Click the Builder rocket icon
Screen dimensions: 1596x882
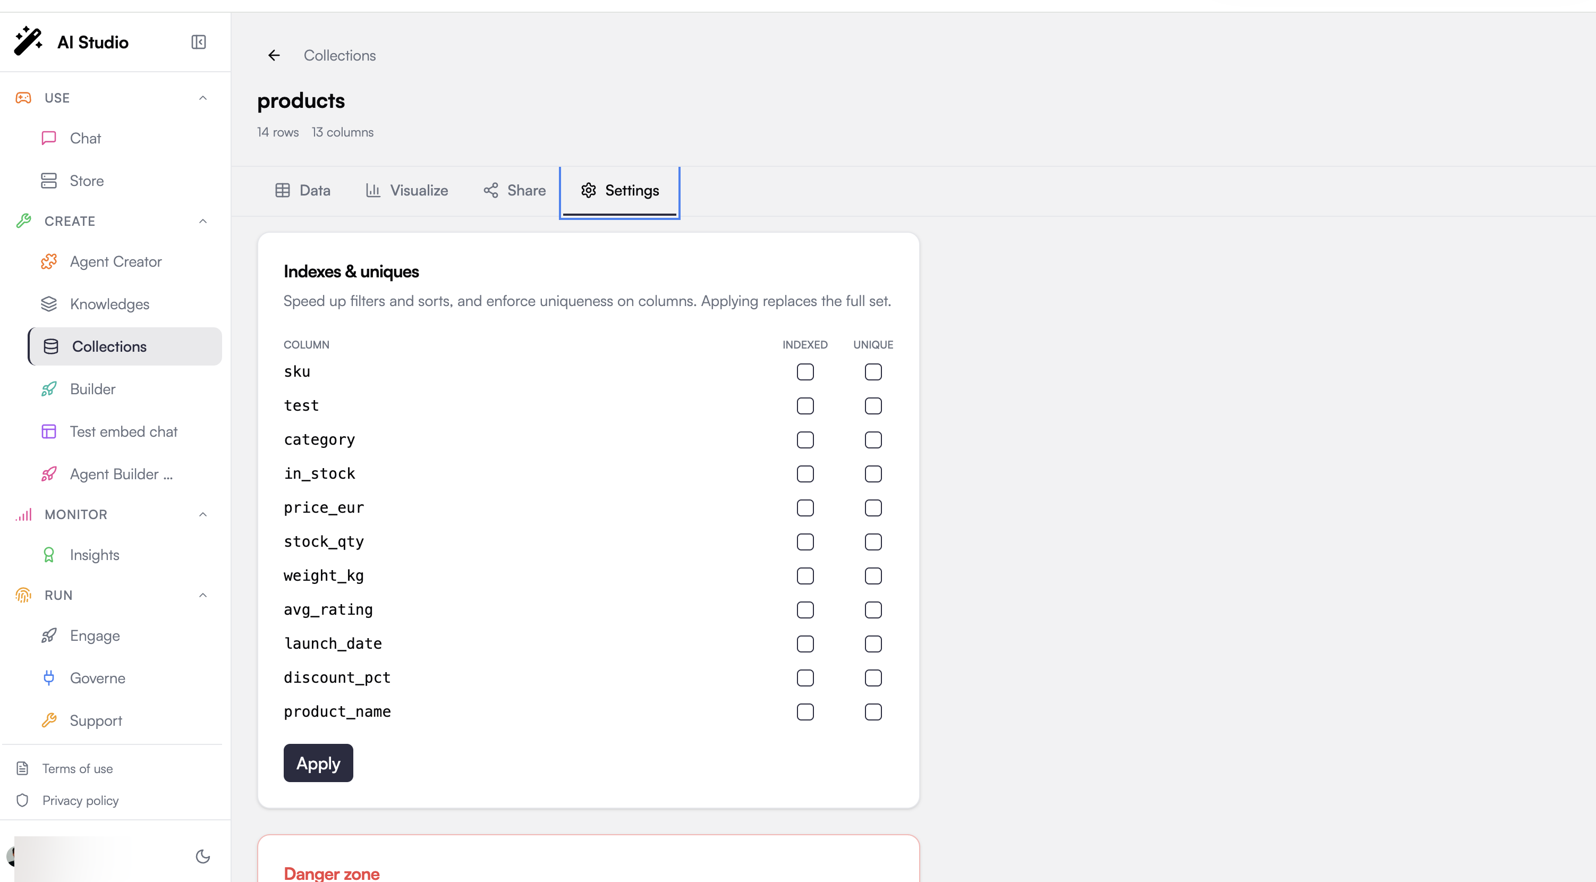(49, 388)
